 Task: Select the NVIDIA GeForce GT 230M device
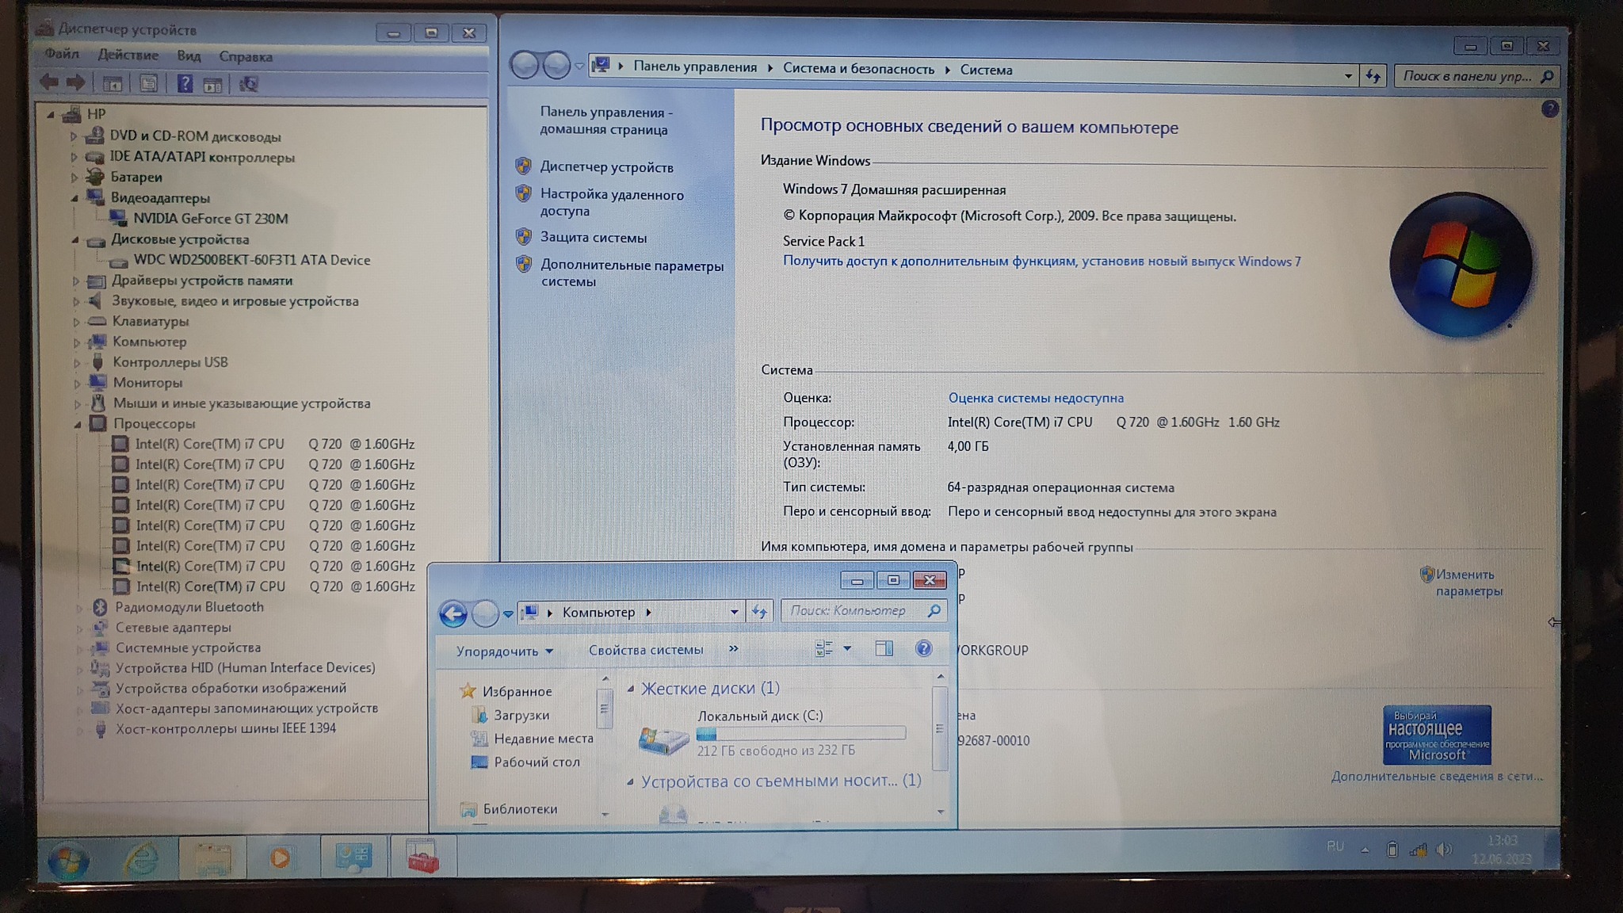coord(210,219)
